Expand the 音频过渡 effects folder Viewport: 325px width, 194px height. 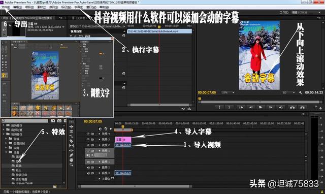click(4, 130)
